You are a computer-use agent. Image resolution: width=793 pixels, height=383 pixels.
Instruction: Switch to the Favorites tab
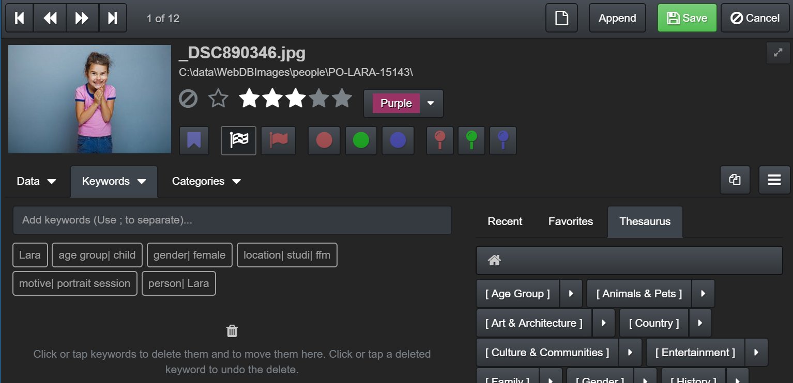[x=571, y=221]
